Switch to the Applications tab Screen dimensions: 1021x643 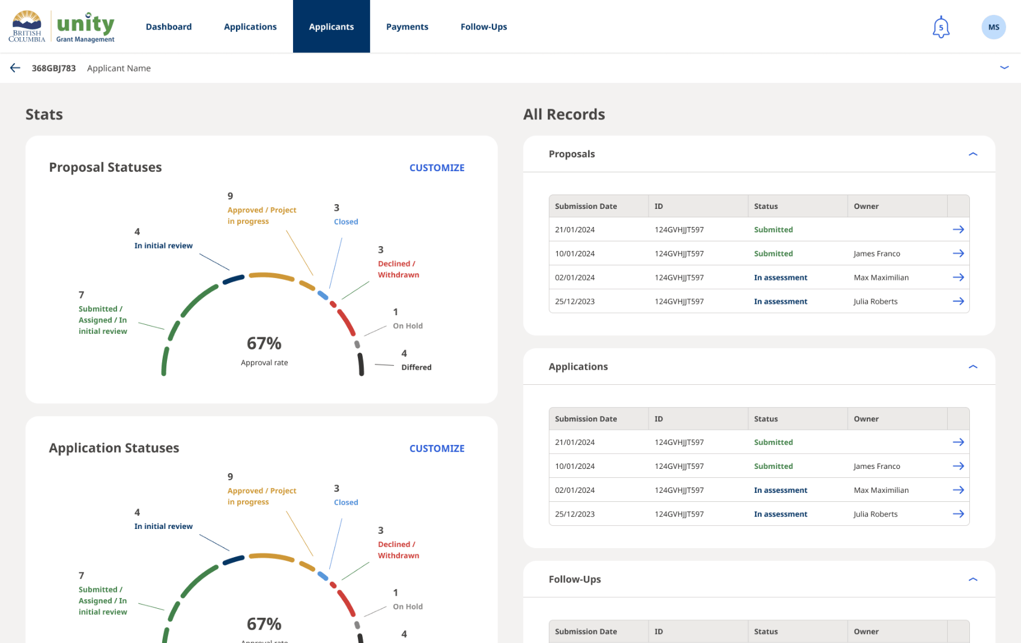[250, 26]
